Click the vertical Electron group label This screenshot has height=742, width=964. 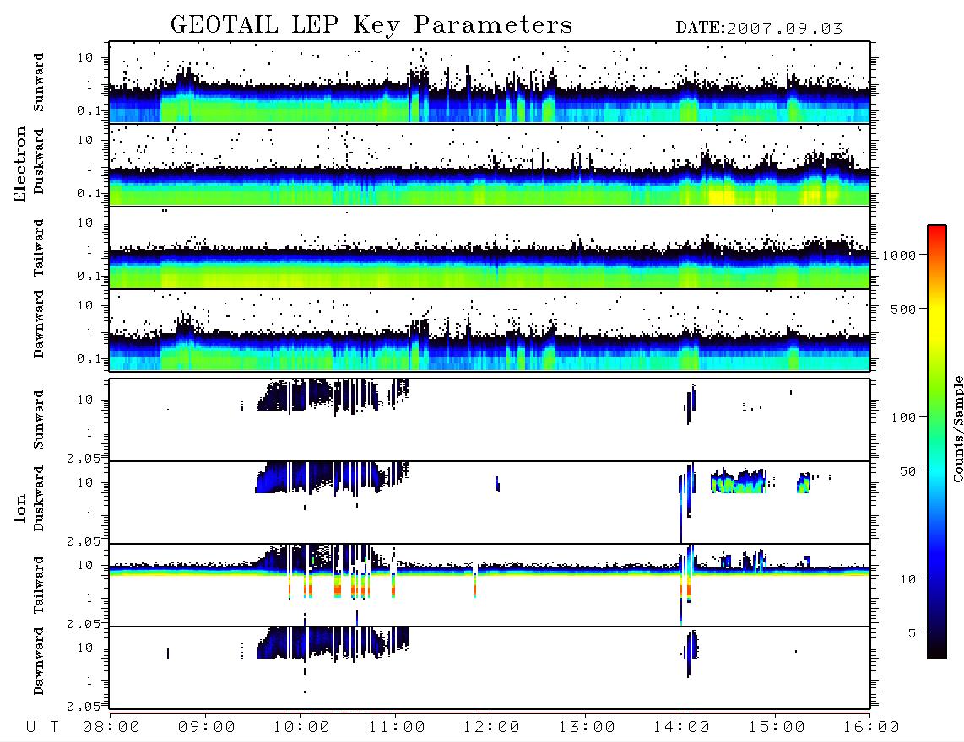(x=19, y=164)
